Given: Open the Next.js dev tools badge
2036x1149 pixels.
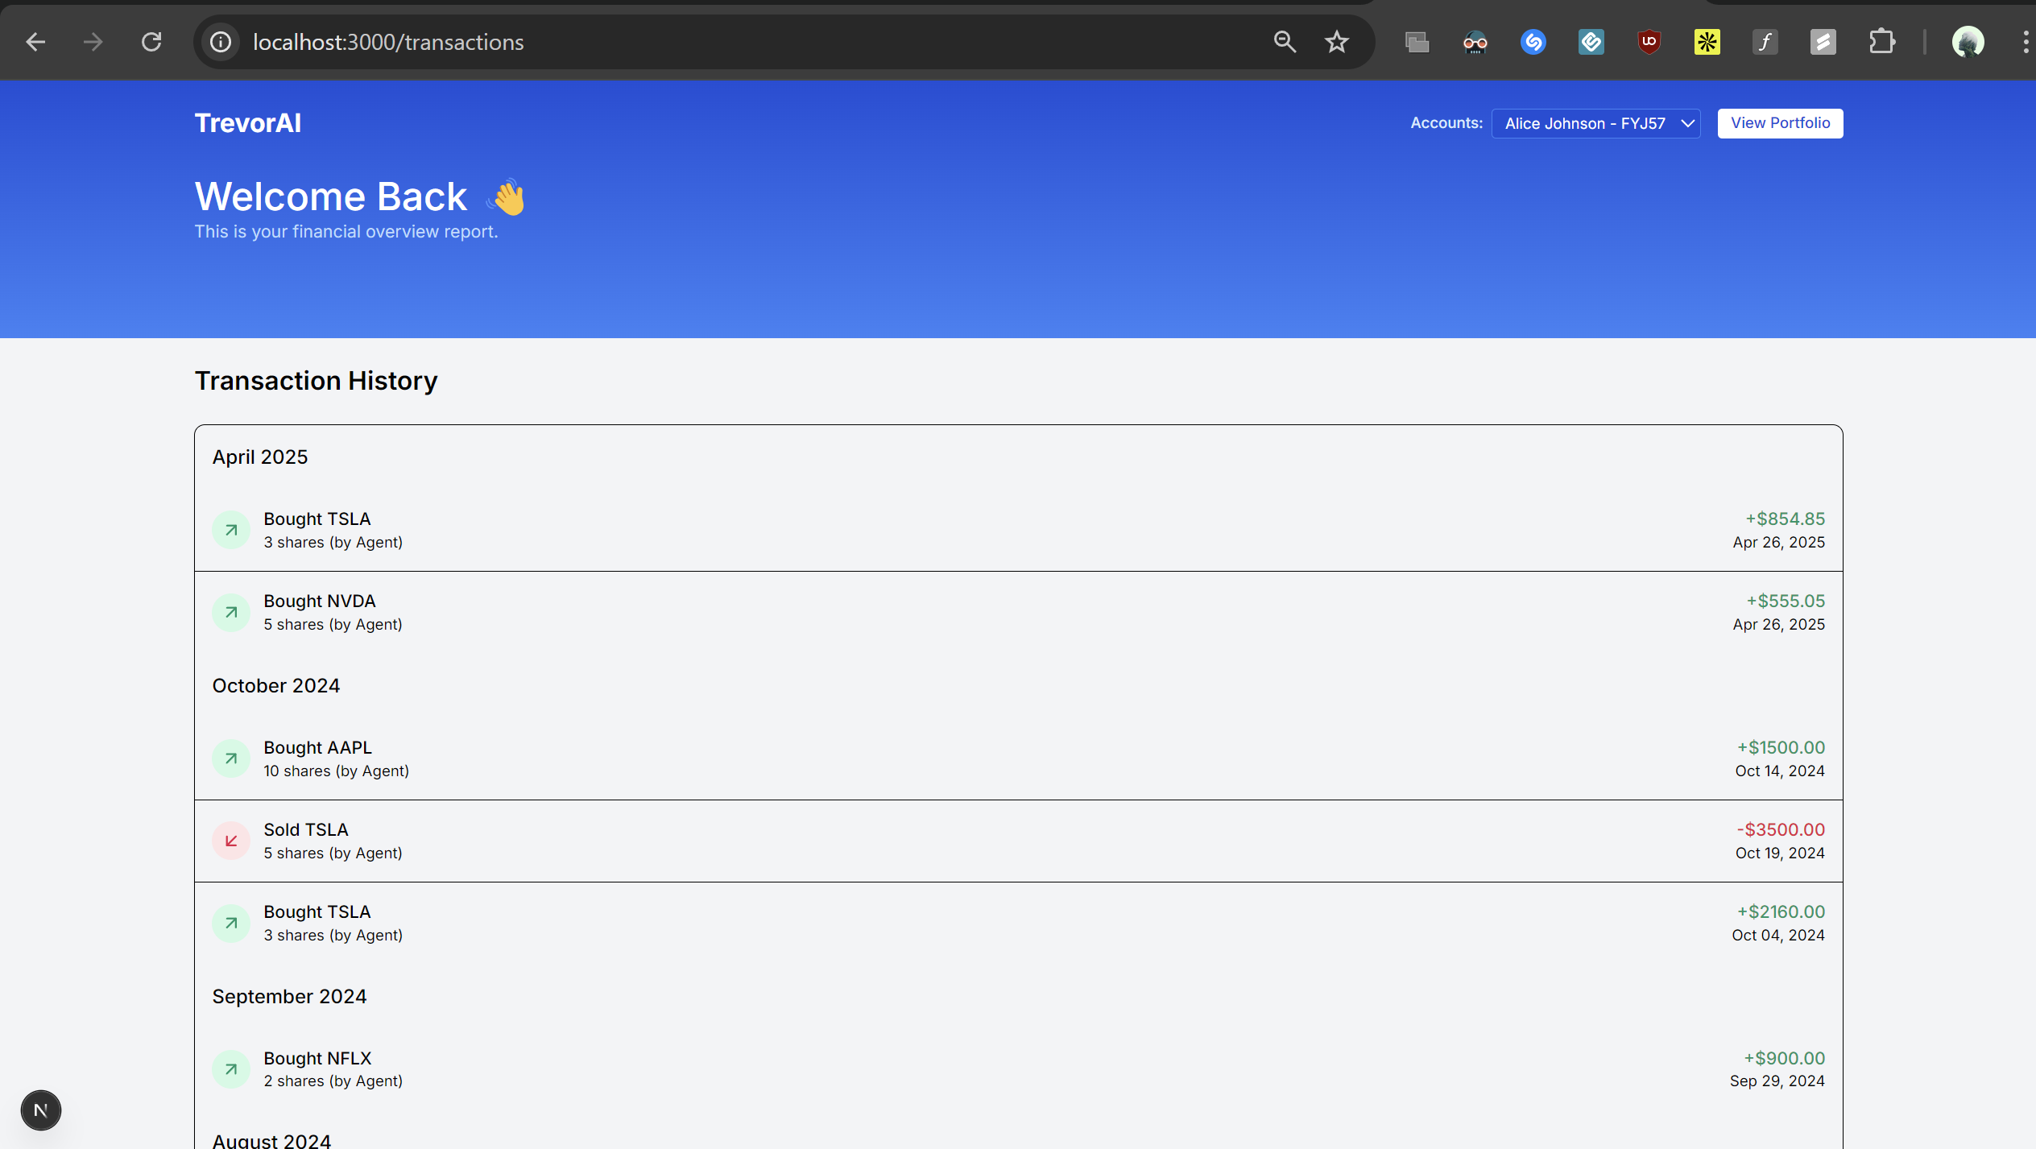Looking at the screenshot, I should pos(41,1110).
